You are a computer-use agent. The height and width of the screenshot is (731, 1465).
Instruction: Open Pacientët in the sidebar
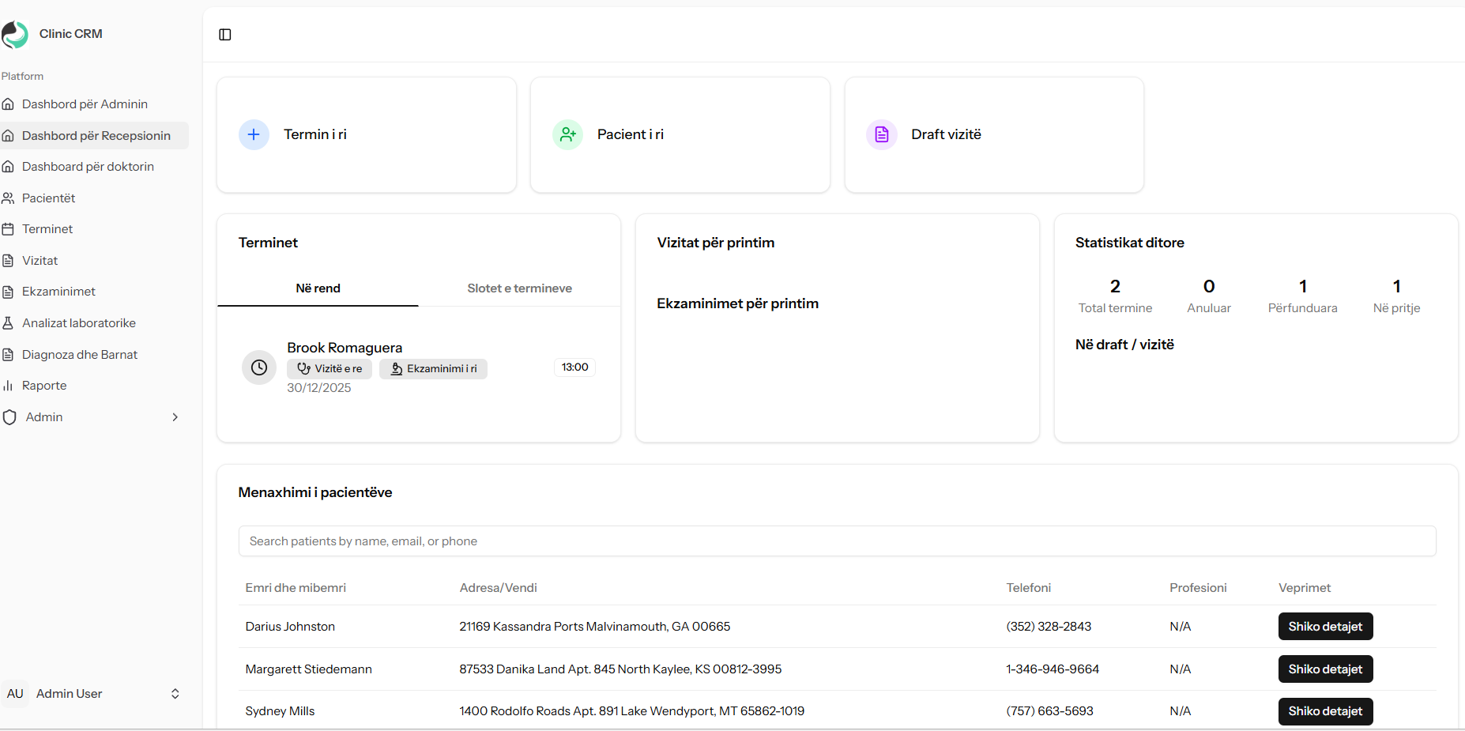click(x=49, y=198)
